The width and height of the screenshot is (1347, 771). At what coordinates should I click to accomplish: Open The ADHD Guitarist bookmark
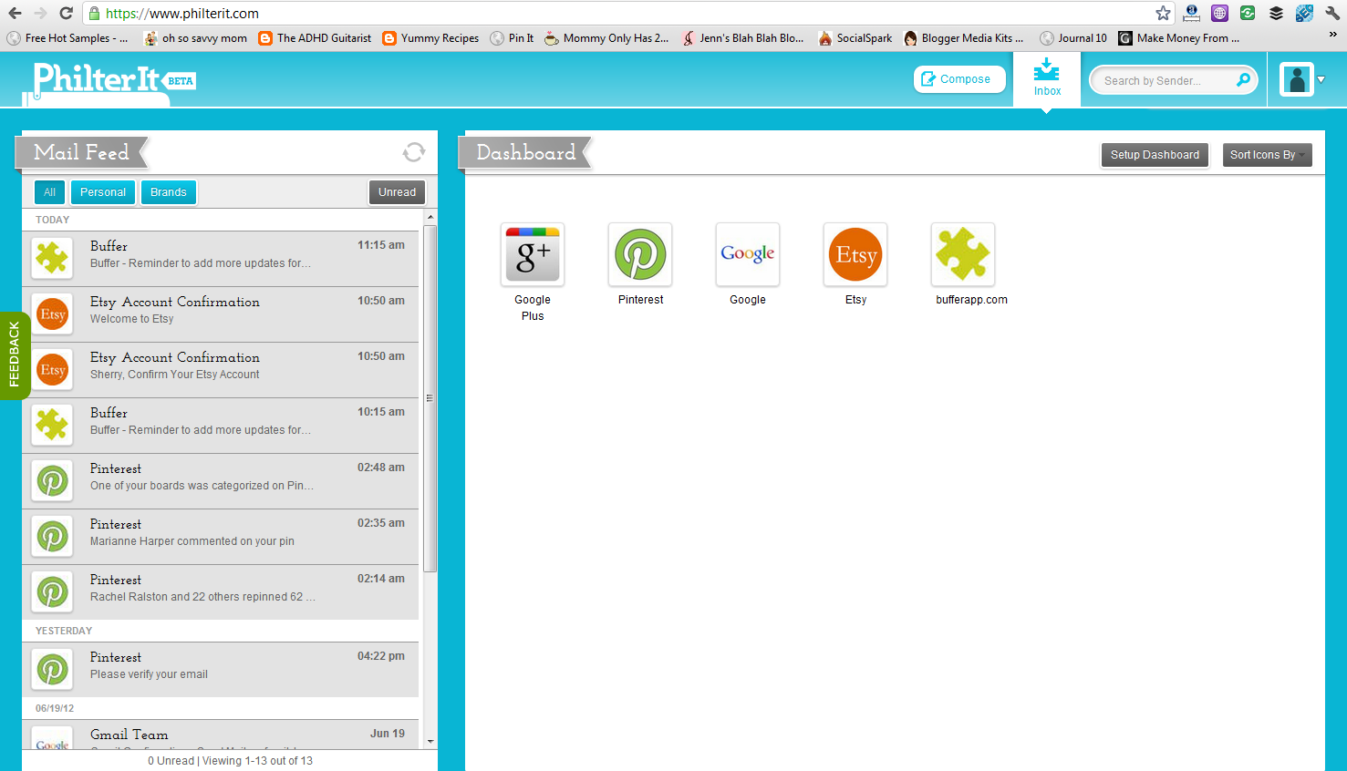(315, 38)
